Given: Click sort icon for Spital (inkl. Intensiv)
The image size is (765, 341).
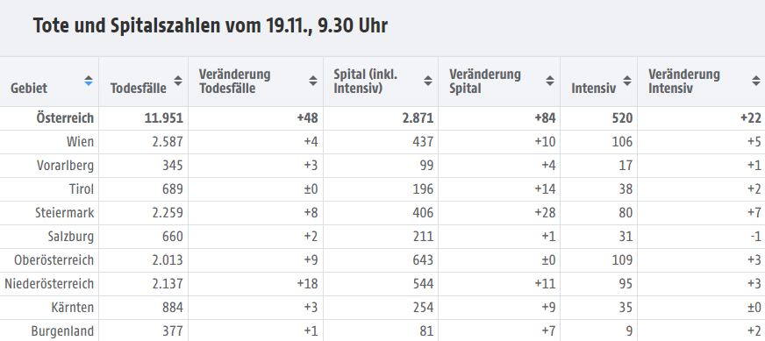Looking at the screenshot, I should tap(428, 81).
